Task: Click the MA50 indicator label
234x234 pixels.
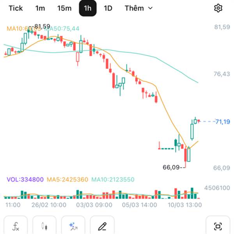Action: click(65, 28)
